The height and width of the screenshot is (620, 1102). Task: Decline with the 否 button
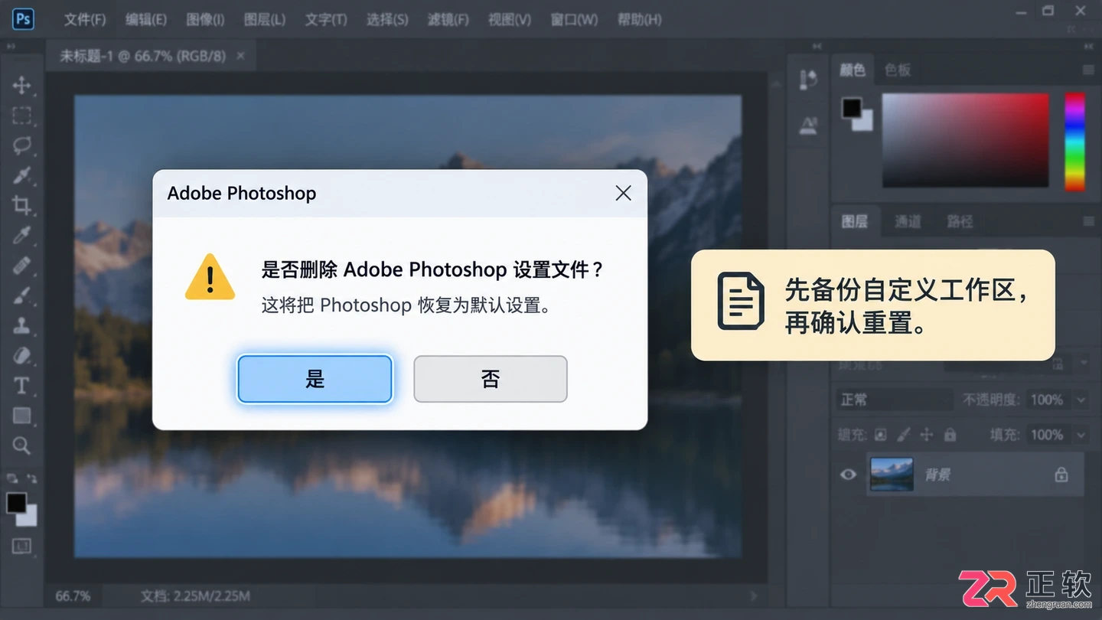491,379
